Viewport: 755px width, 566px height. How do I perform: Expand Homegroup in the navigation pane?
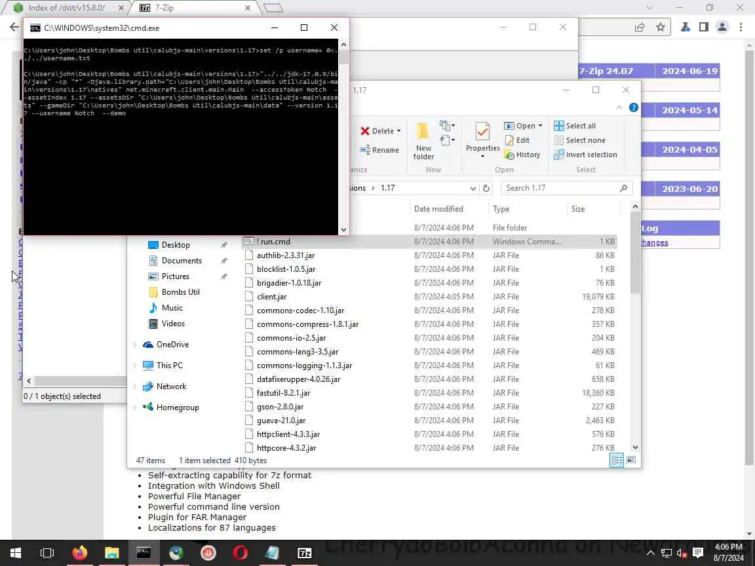(x=135, y=407)
